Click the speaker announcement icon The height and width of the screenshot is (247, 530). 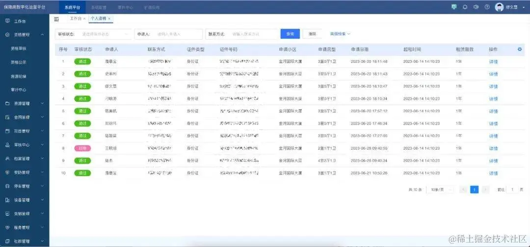476,7
